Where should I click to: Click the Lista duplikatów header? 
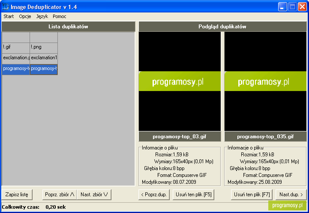[69, 27]
